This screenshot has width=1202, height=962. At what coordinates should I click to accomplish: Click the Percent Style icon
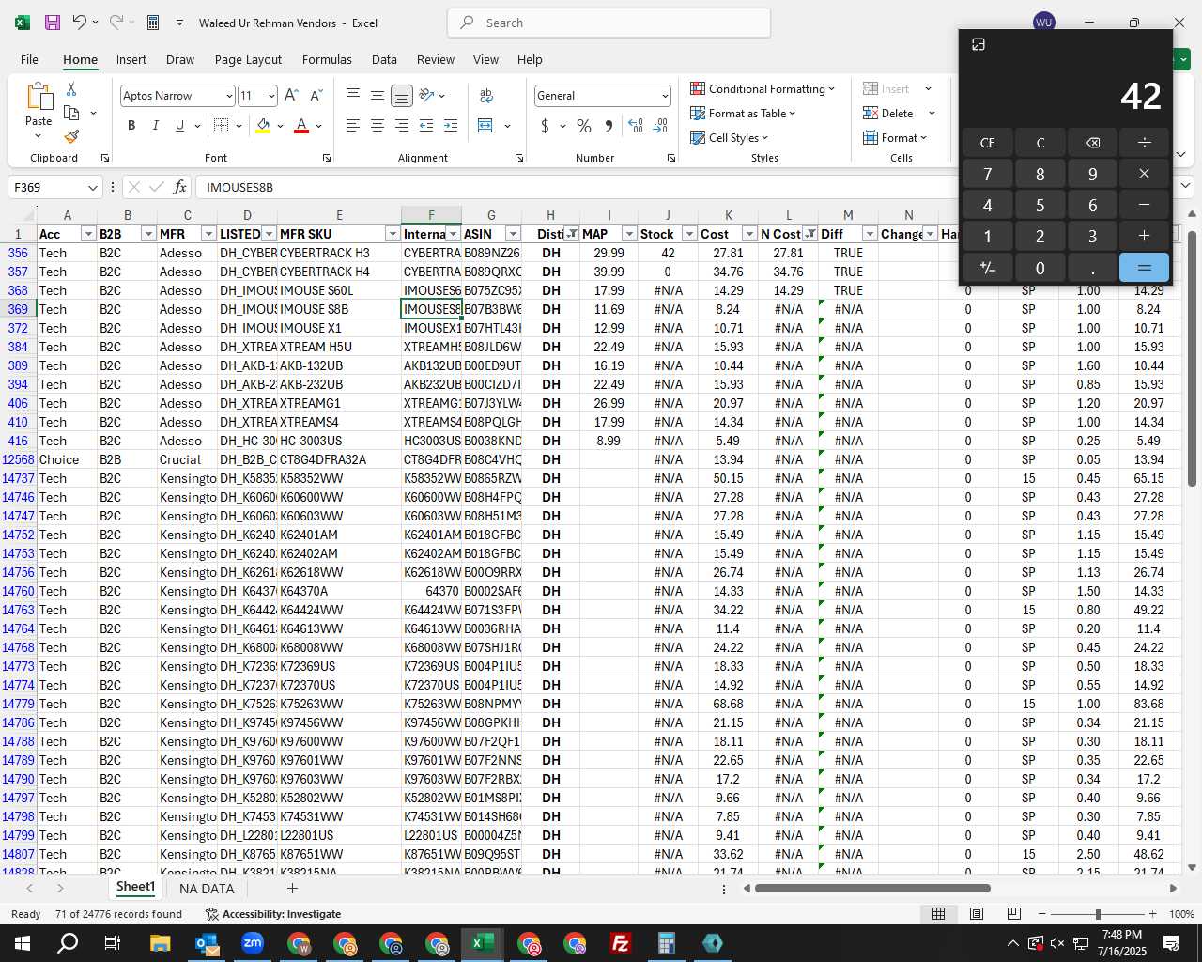[584, 125]
